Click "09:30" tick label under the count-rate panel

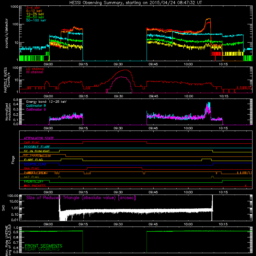click(118, 64)
